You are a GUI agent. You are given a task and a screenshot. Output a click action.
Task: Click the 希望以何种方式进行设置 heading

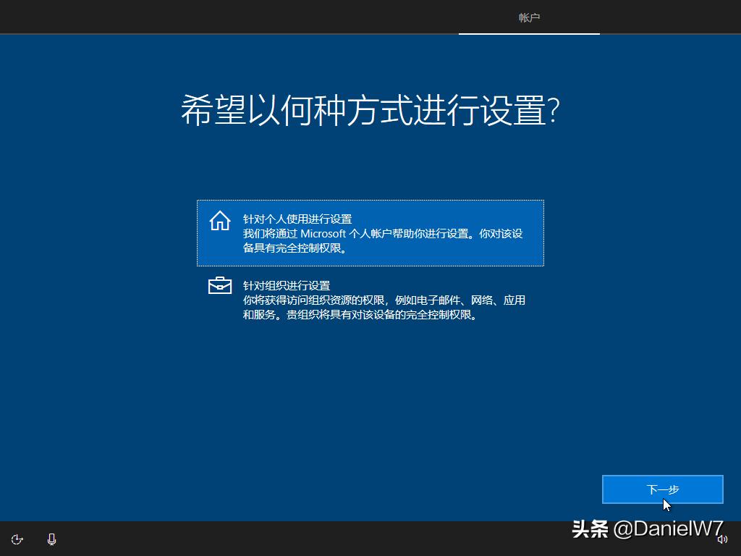(x=370, y=107)
